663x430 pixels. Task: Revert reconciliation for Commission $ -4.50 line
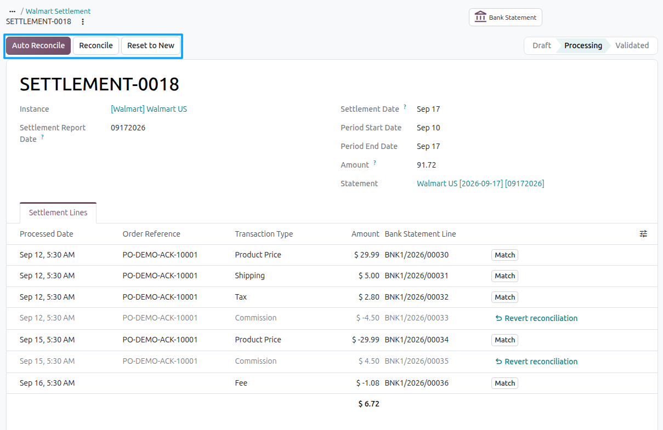[x=536, y=318]
